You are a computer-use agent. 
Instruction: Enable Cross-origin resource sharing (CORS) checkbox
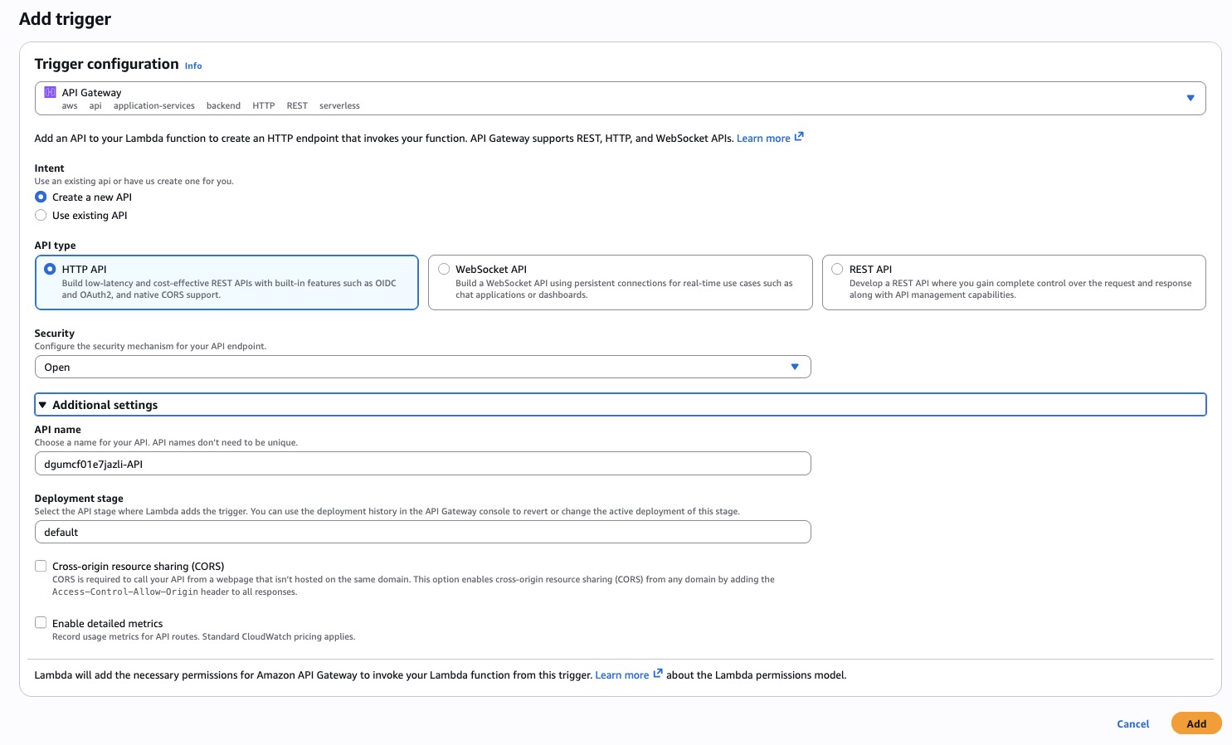pyautogui.click(x=41, y=567)
